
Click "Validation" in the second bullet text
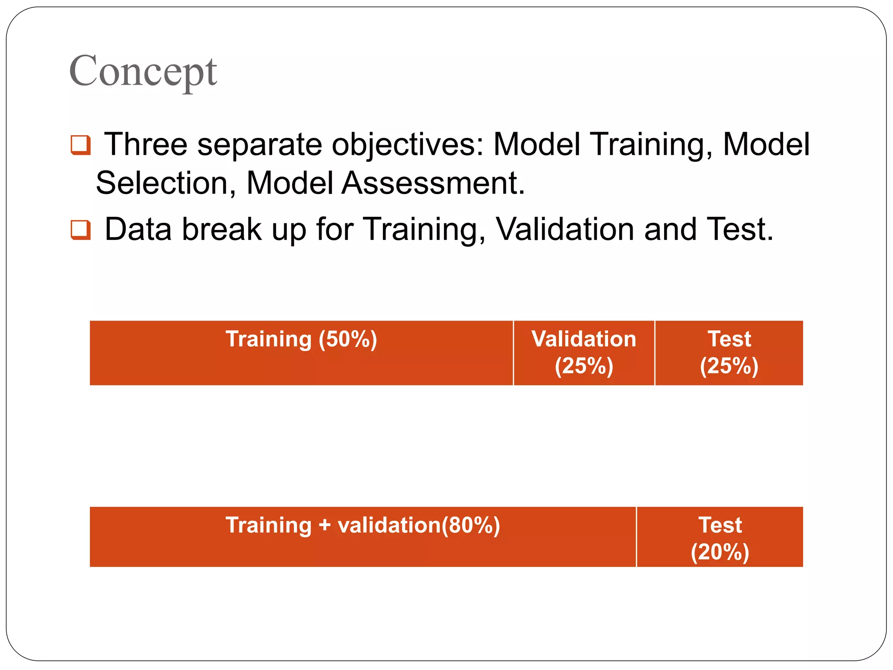(x=565, y=229)
